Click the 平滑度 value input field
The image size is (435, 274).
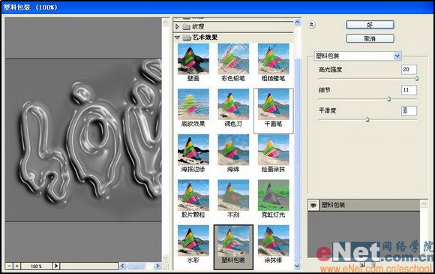(x=409, y=110)
